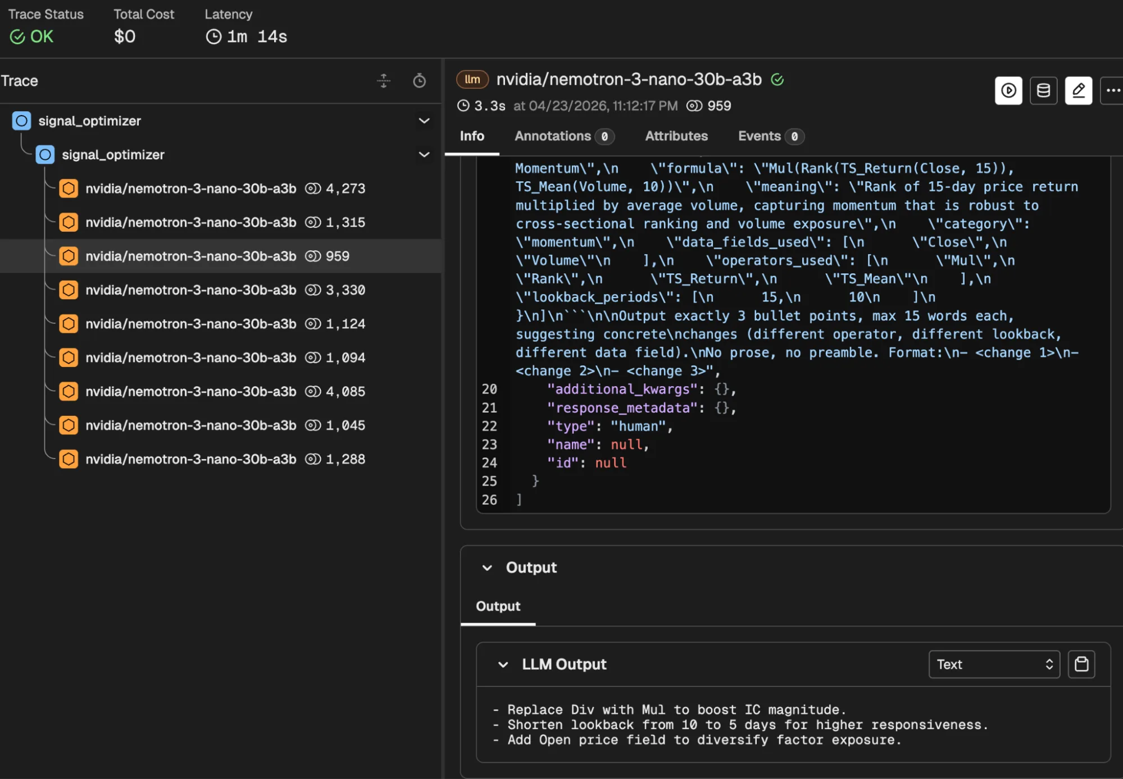Click the 'Add Open price field' output line
This screenshot has height=779, width=1123.
pyautogui.click(x=696, y=740)
